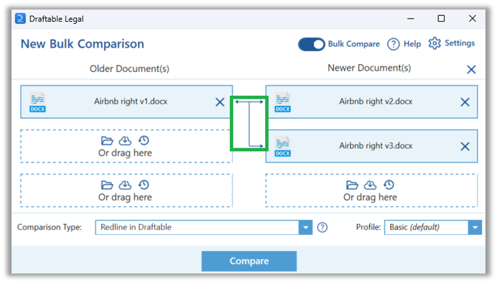Cloud download icon in empty newer document slot
Image resolution: width=497 pixels, height=283 pixels.
click(370, 185)
